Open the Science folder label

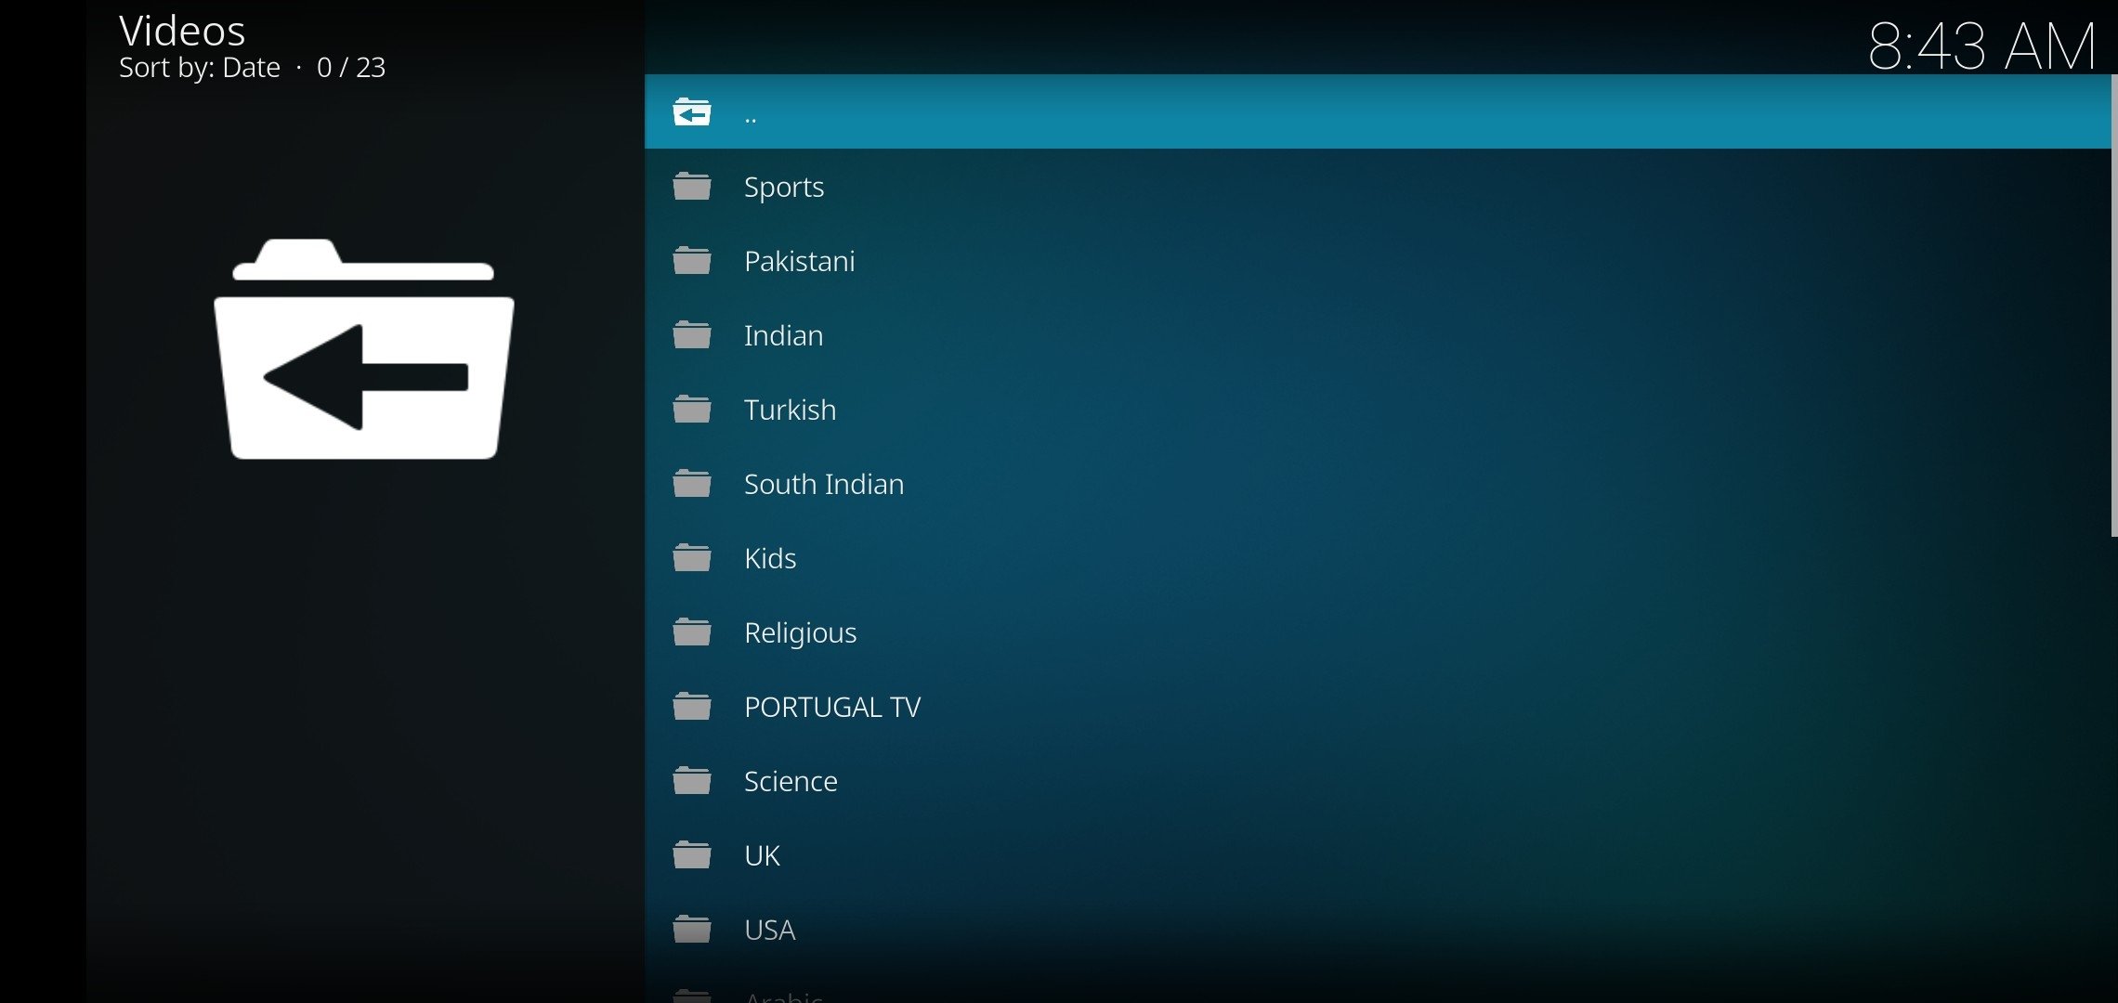tap(791, 781)
